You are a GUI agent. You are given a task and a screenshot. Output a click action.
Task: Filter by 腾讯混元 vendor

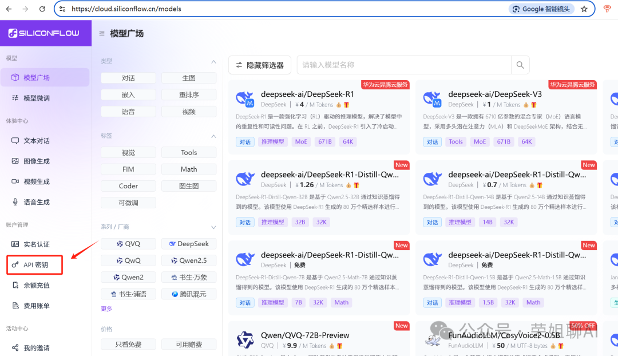[189, 294]
